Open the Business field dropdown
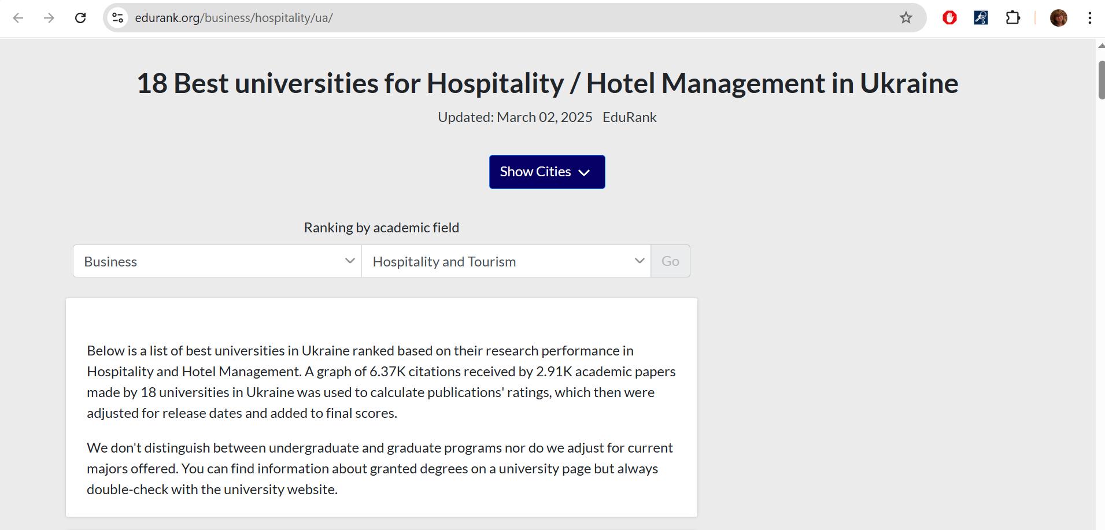Image resolution: width=1105 pixels, height=530 pixels. (217, 261)
